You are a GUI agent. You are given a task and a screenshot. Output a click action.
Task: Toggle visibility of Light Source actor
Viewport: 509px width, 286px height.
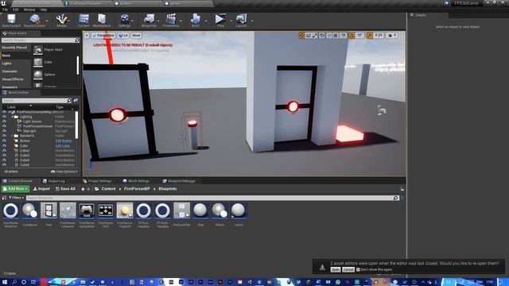[x=4, y=122]
